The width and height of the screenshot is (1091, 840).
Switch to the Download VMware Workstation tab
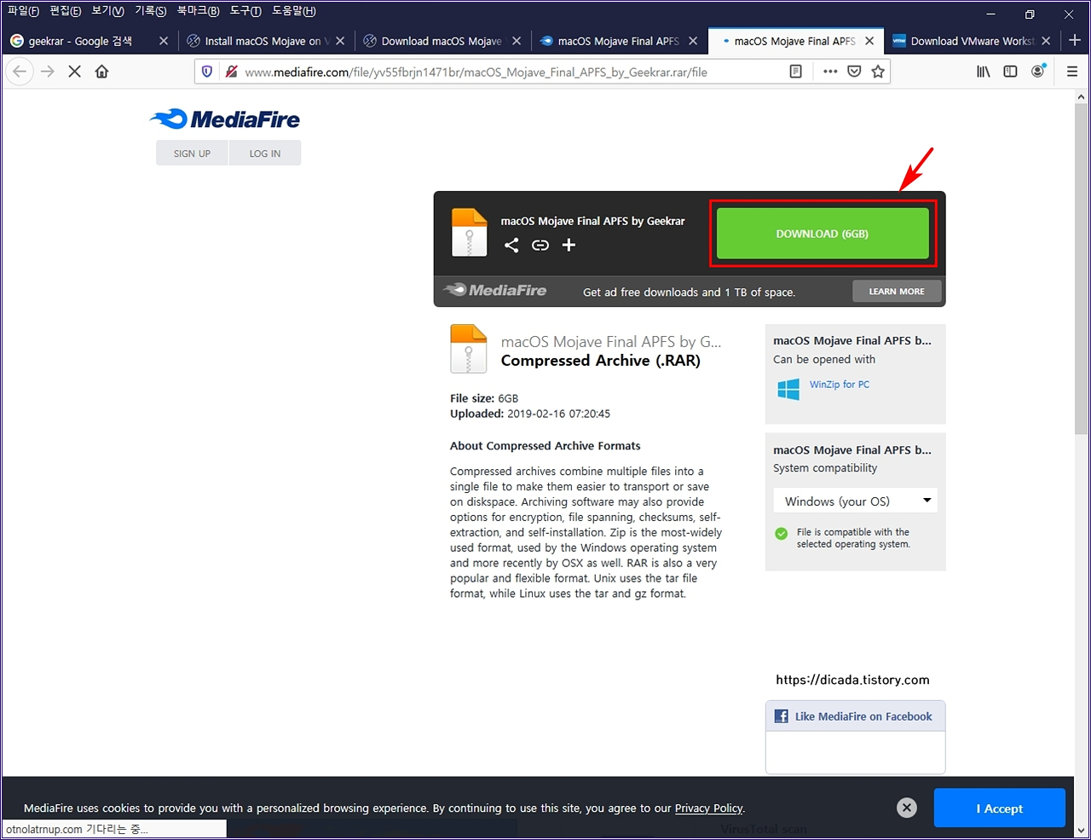(x=972, y=41)
